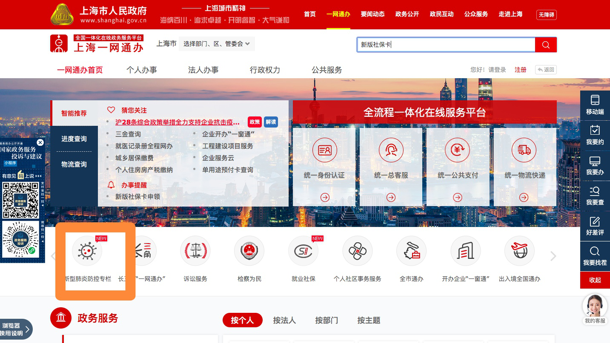This screenshot has height=343, width=610.
Task: Open the 检察为民 emblem icon
Action: (249, 251)
